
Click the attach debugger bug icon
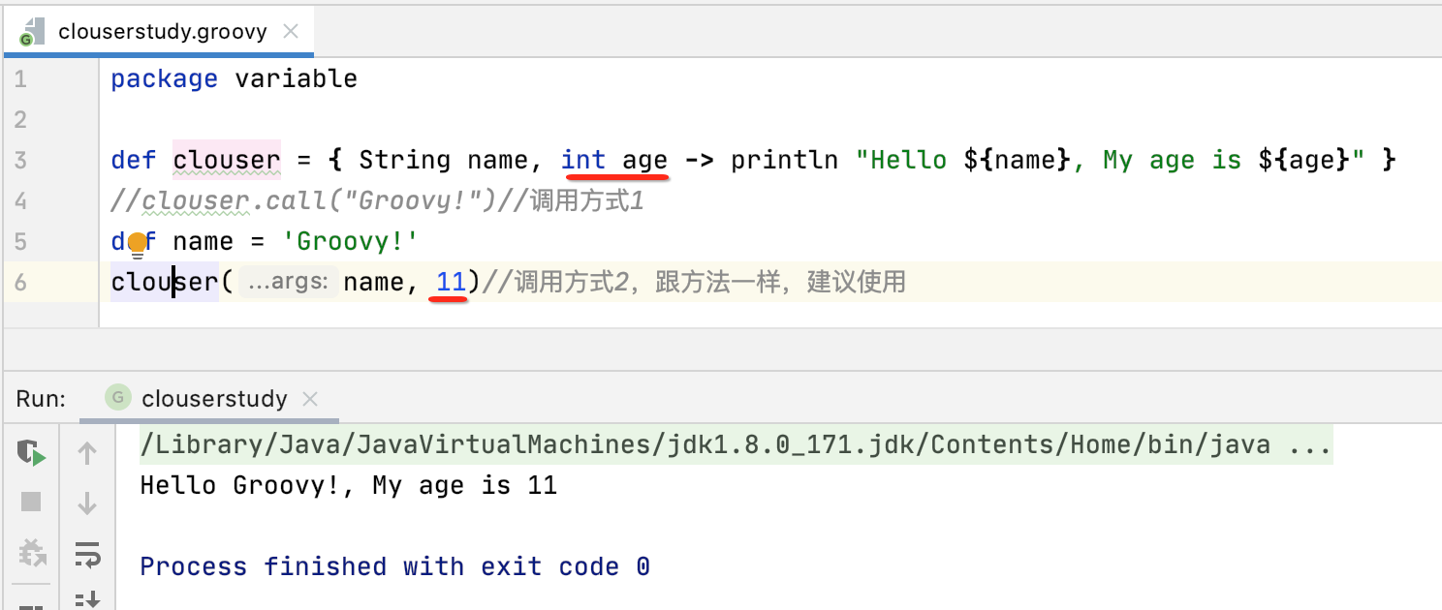pyautogui.click(x=31, y=553)
